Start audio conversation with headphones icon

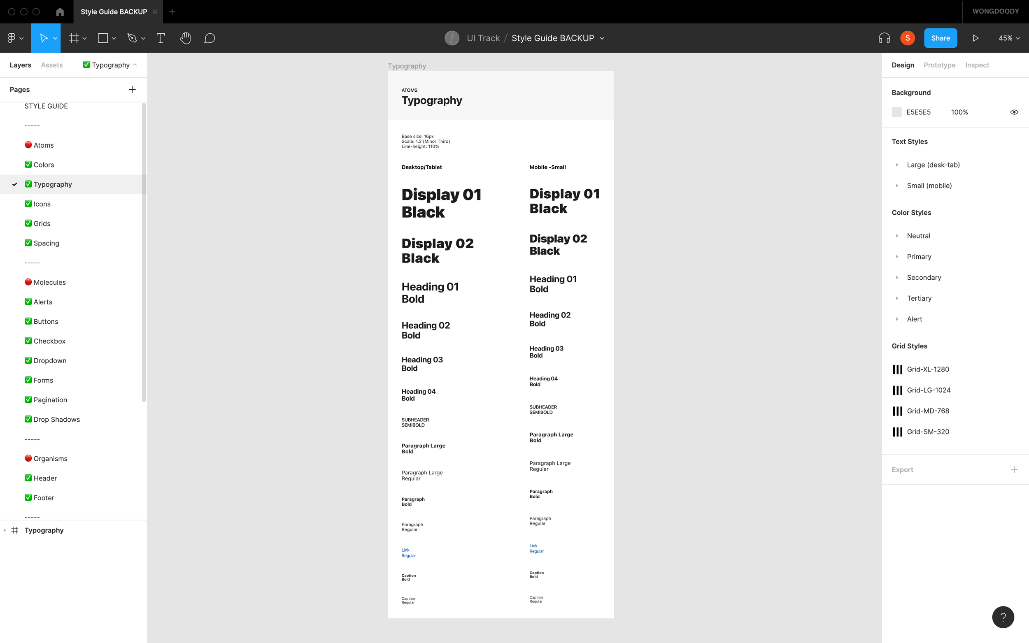coord(884,38)
